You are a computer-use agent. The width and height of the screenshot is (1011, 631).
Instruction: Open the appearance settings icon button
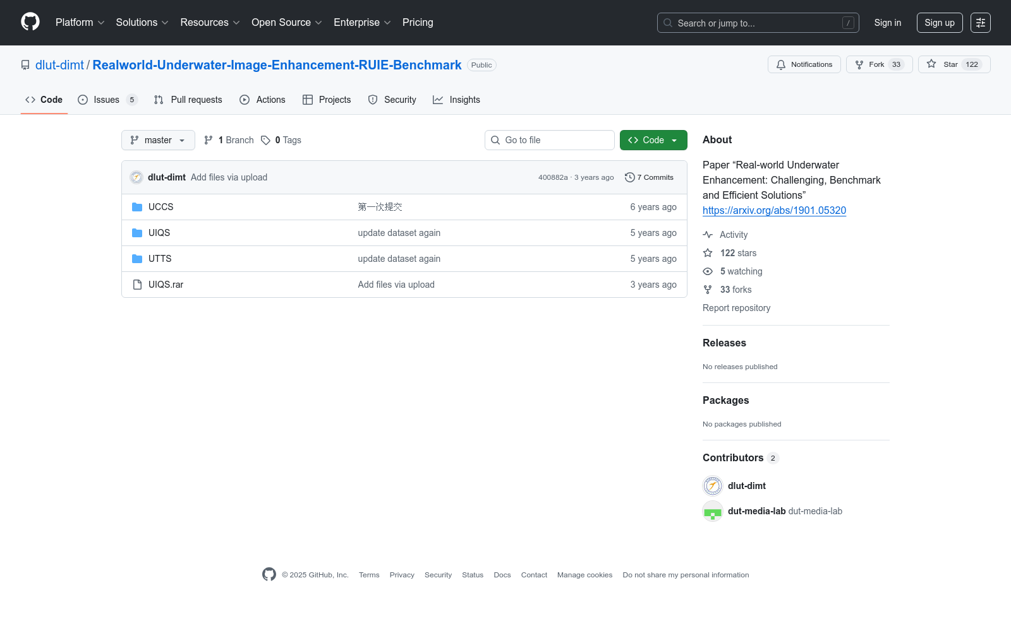coord(980,23)
